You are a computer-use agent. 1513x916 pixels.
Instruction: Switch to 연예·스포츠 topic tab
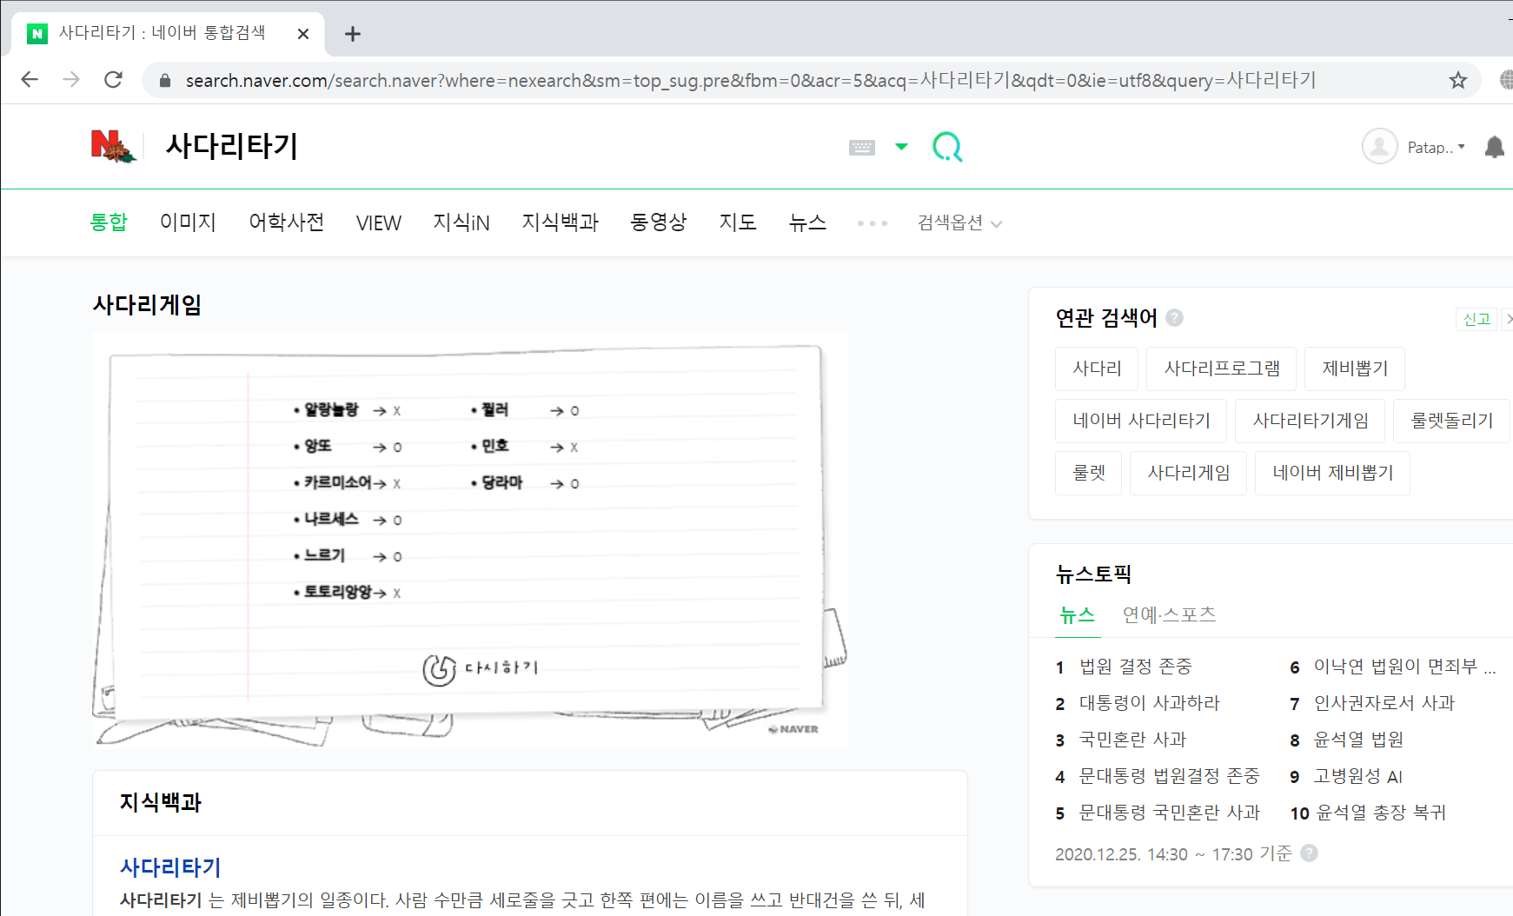coord(1169,615)
